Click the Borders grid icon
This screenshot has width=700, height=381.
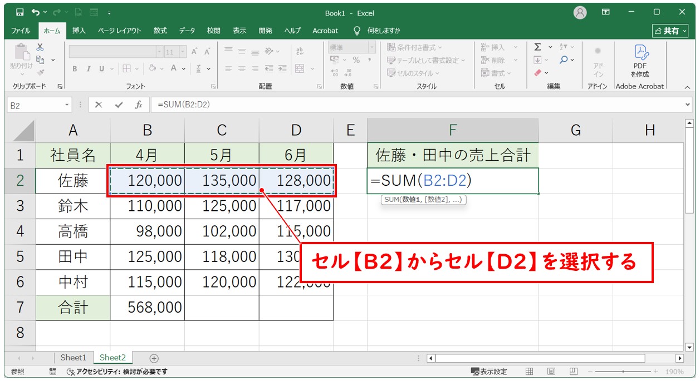click(x=127, y=68)
